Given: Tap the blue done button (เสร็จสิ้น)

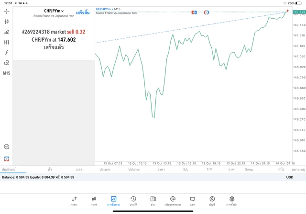Looking at the screenshot, I should tap(83, 13).
